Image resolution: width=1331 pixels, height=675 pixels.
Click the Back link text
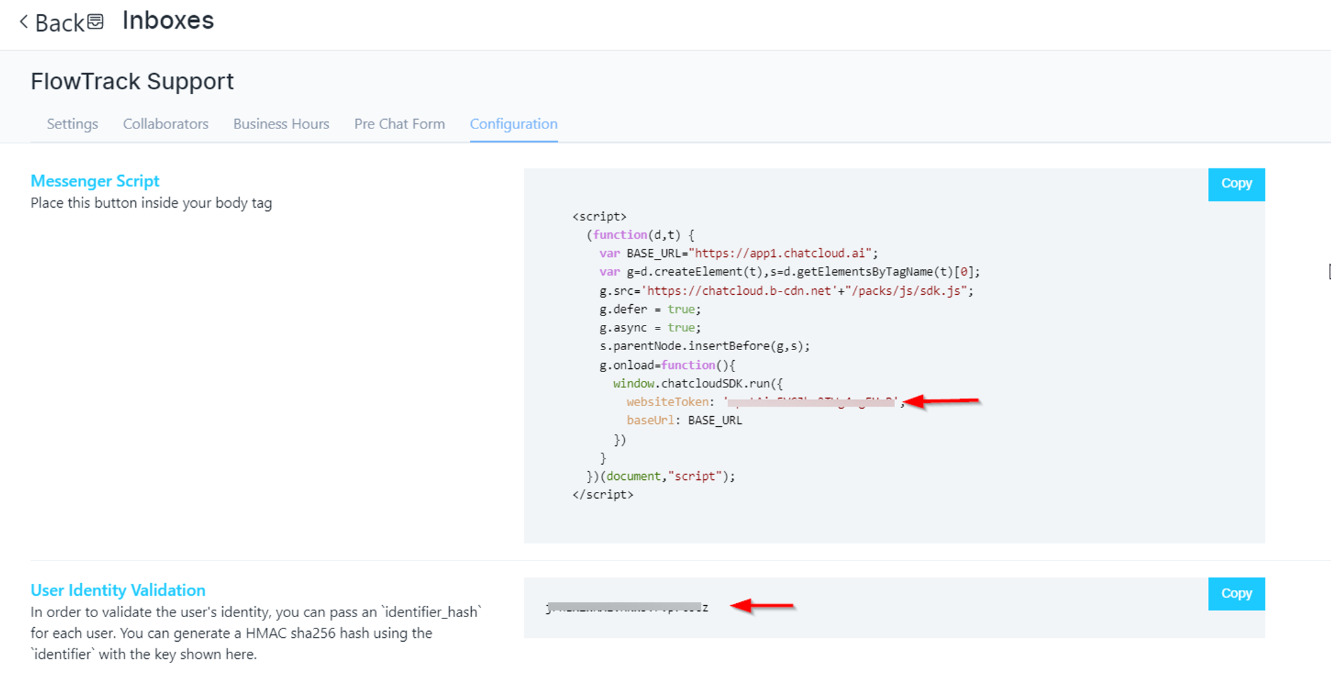pyautogui.click(x=59, y=23)
